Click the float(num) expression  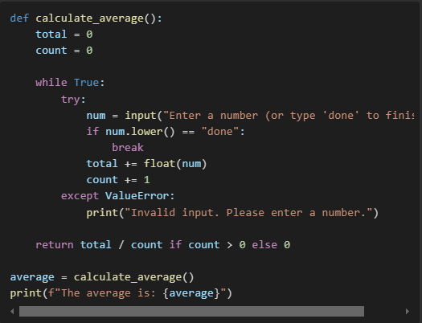tap(175, 164)
